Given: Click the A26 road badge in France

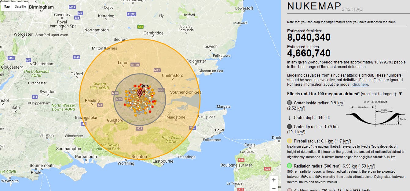Looking at the screenshot, I should pyautogui.click(x=268, y=169).
